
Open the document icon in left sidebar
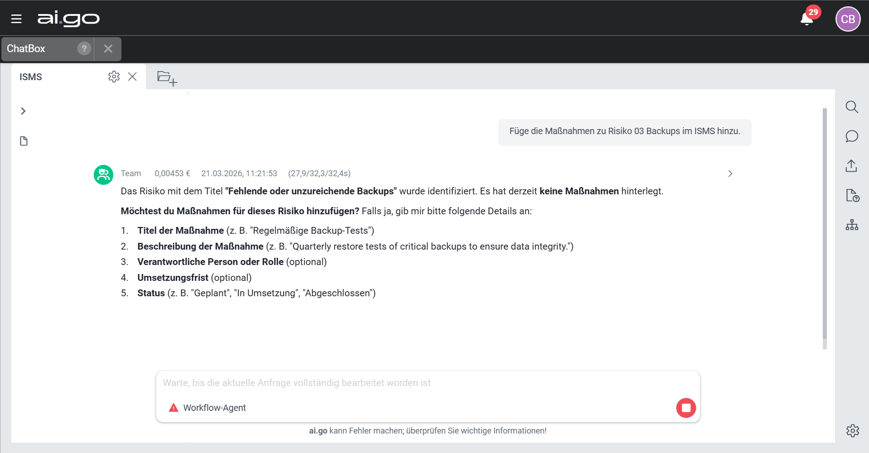24,141
